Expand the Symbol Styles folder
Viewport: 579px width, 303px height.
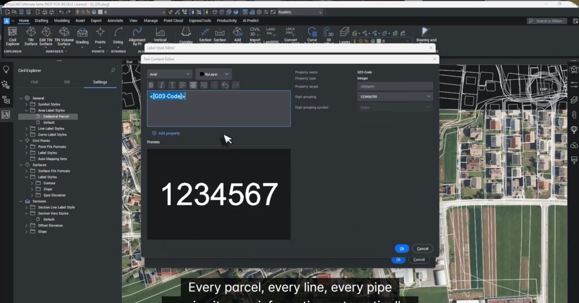click(x=27, y=105)
